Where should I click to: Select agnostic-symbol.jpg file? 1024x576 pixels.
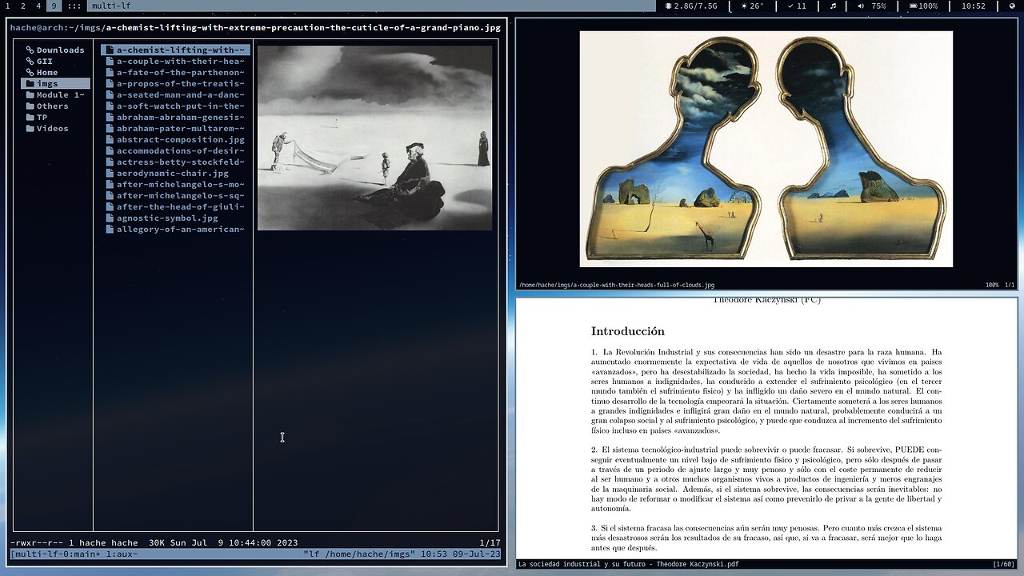pos(175,218)
